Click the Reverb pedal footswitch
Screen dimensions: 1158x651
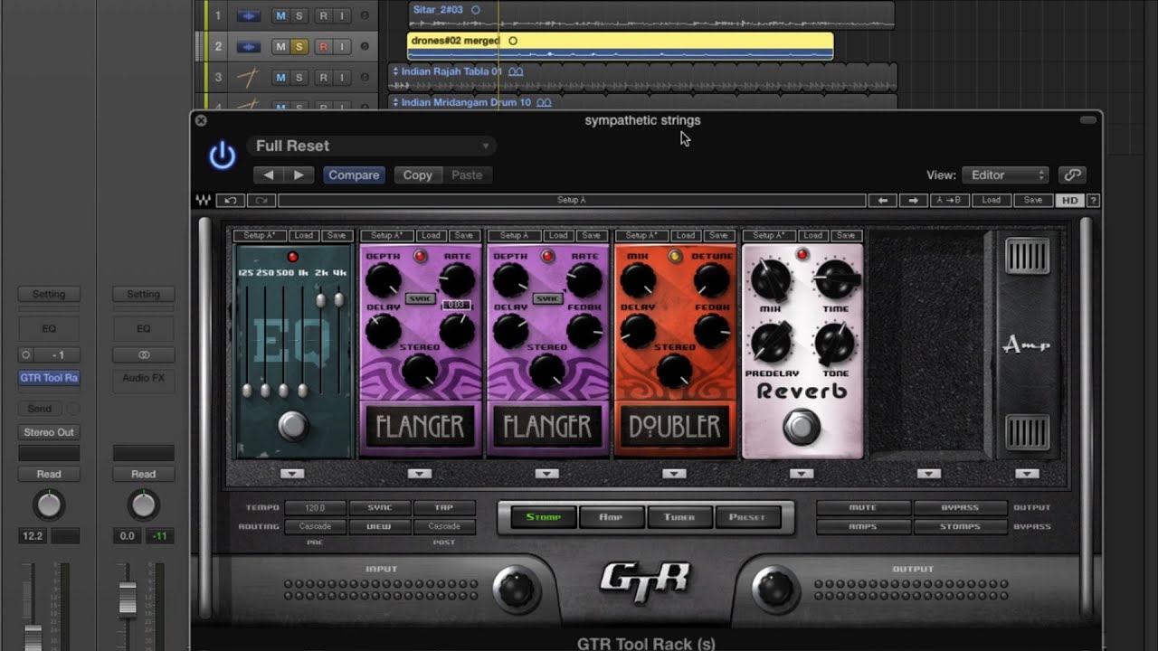pyautogui.click(x=802, y=426)
